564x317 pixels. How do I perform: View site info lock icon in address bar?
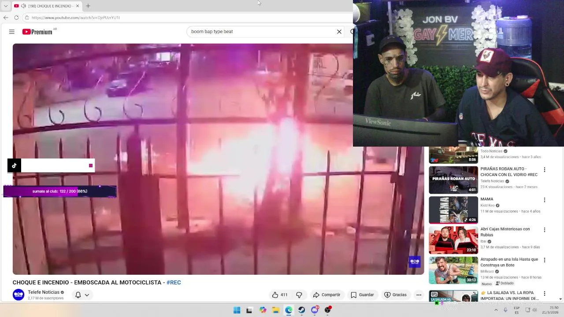coord(27,18)
